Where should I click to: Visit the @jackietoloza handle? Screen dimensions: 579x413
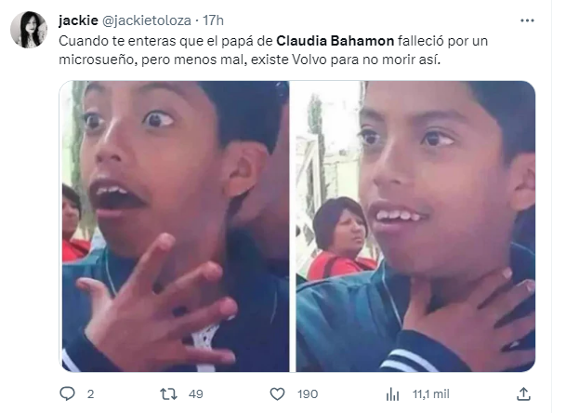tap(146, 20)
